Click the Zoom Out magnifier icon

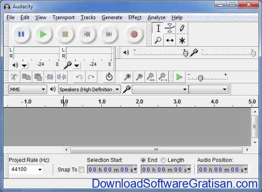click(139, 77)
